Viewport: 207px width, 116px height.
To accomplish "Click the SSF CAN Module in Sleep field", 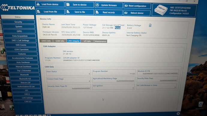I will click(156, 86).
